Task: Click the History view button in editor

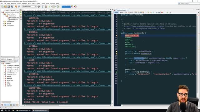Action: coord(122,12)
